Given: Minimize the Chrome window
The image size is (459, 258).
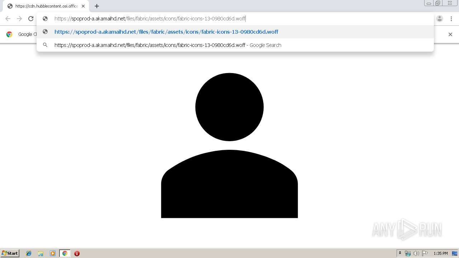Looking at the screenshot, I should 429,3.
